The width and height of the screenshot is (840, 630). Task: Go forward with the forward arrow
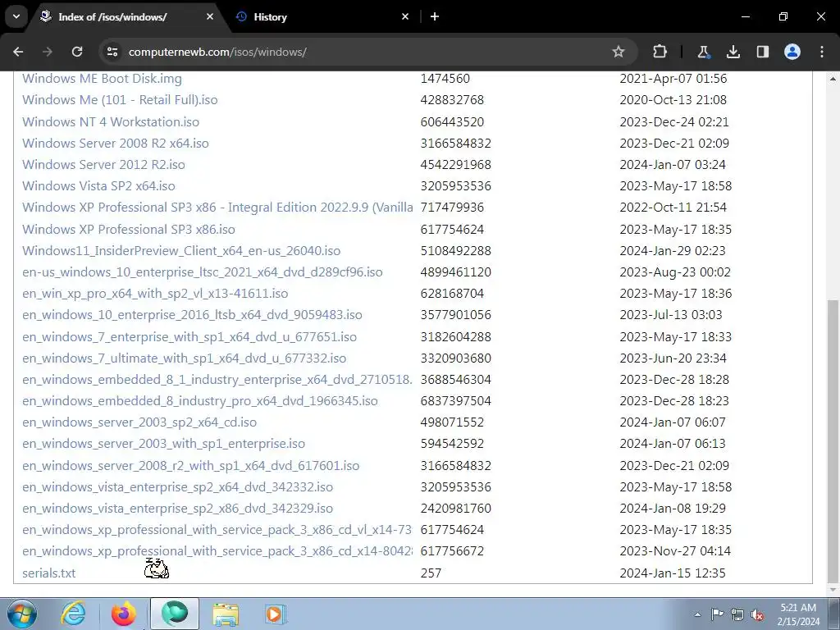tap(48, 52)
